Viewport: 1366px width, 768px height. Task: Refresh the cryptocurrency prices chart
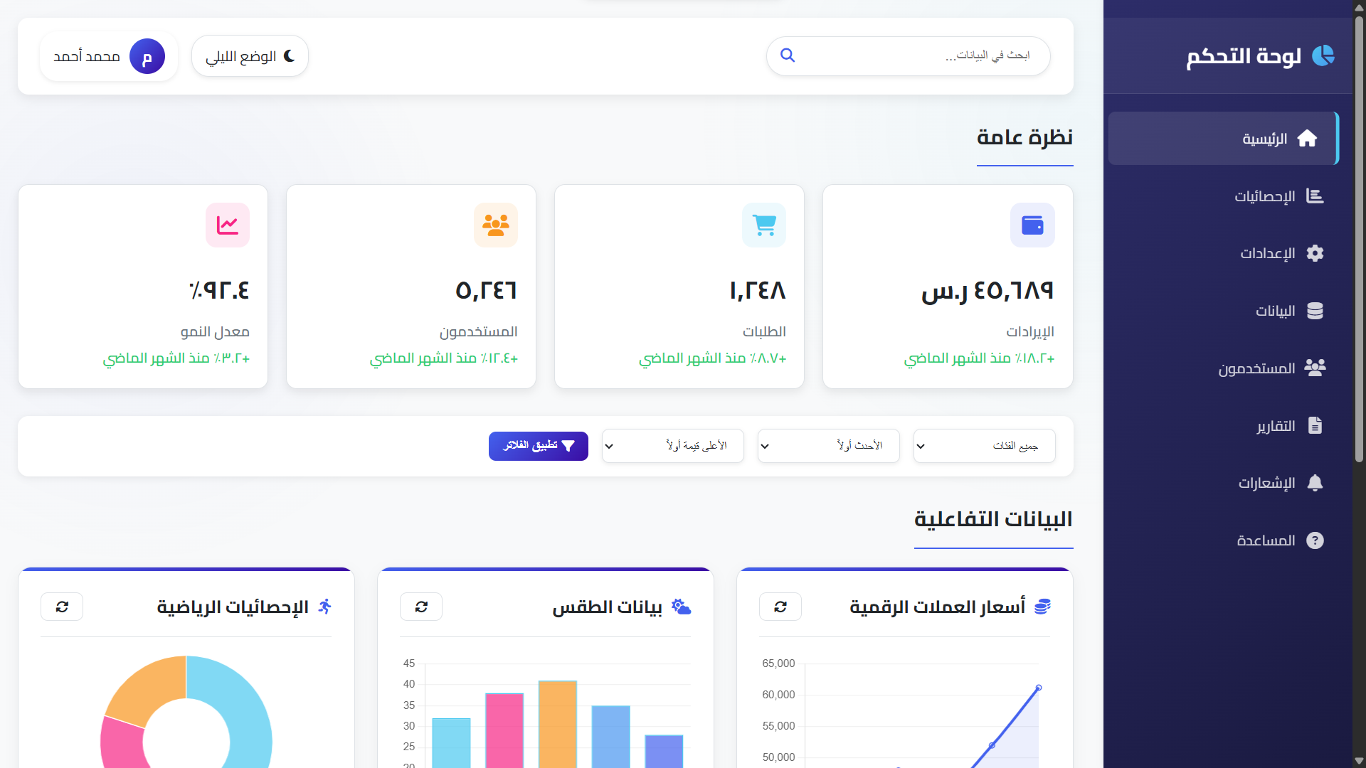click(x=780, y=607)
